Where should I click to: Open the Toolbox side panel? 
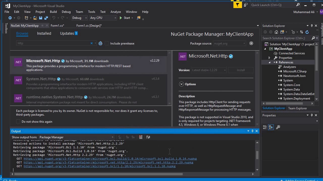click(x=6, y=28)
